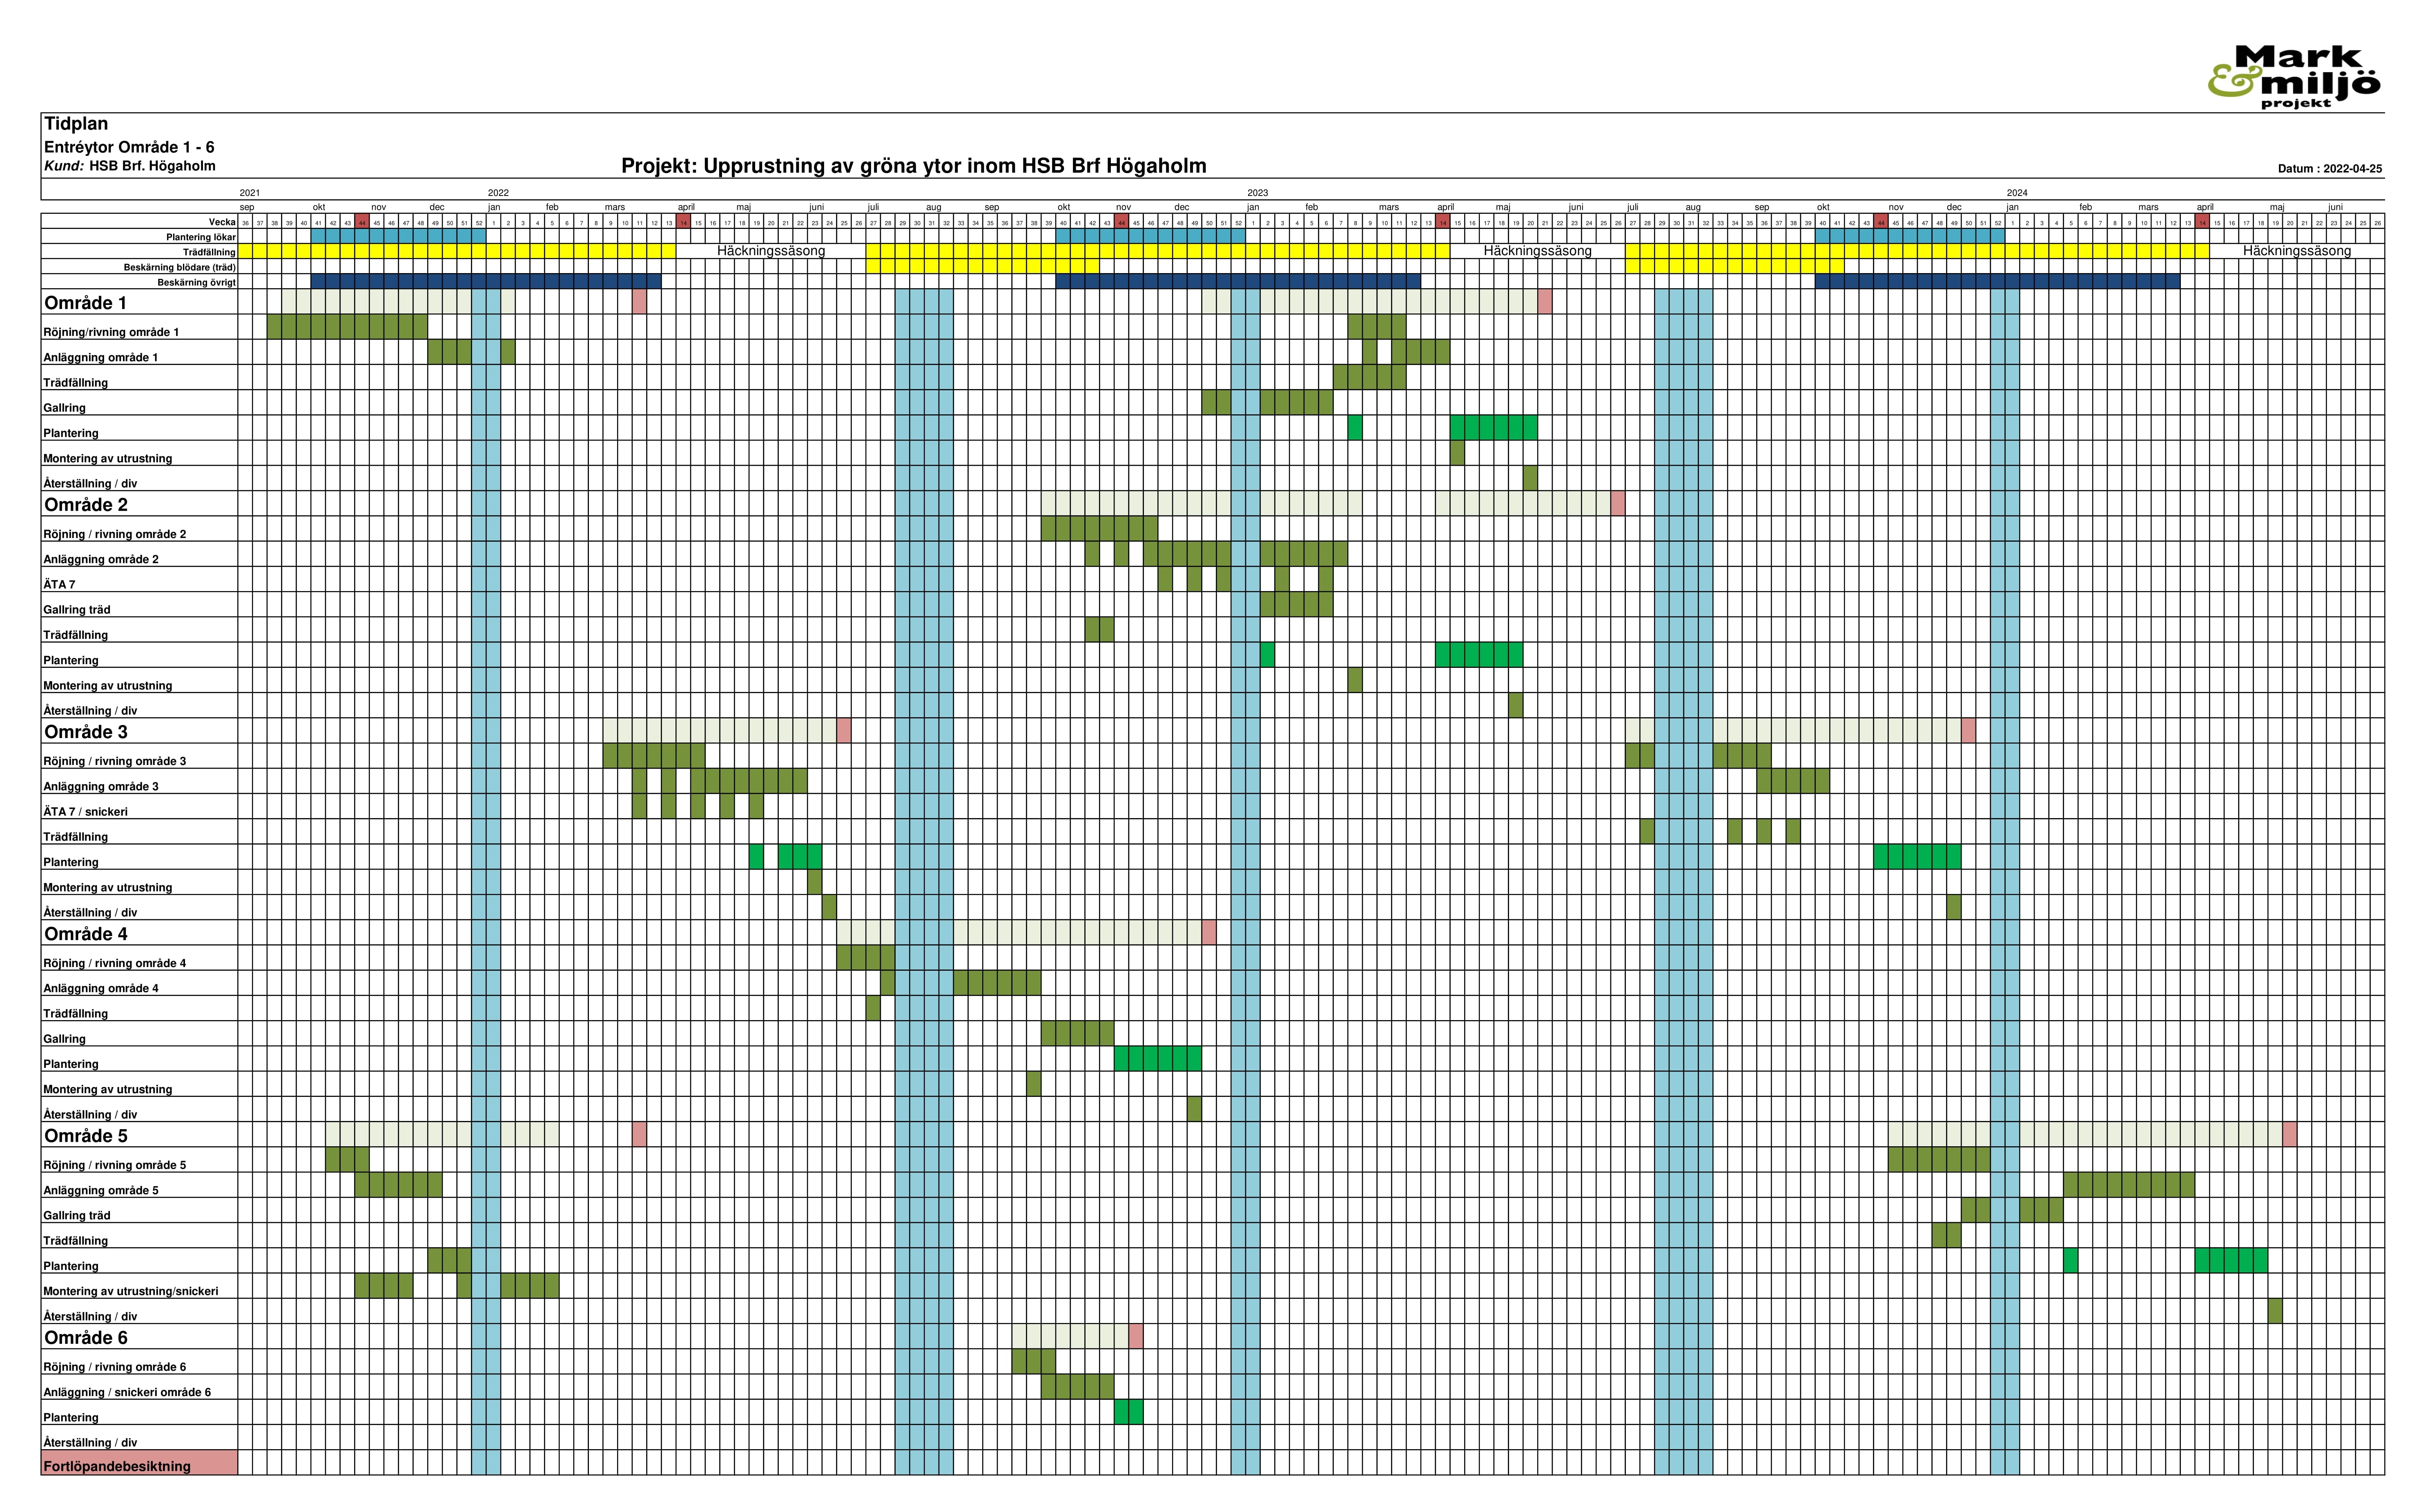This screenshot has height=1512, width=2421.
Task: Click Anläggning / snickeri område 6 label
Action: click(127, 1392)
